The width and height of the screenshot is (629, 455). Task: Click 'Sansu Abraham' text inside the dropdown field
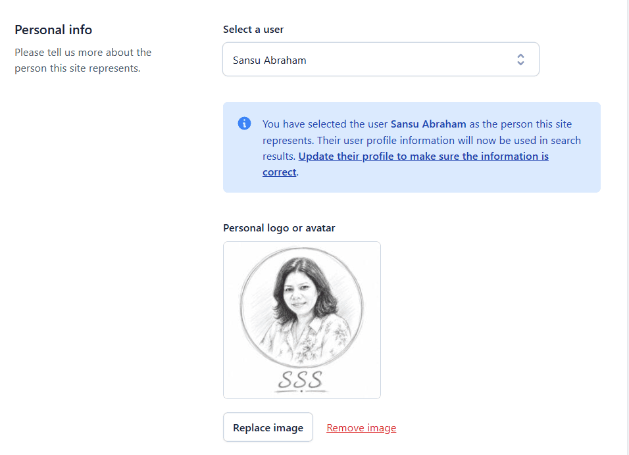coord(269,60)
